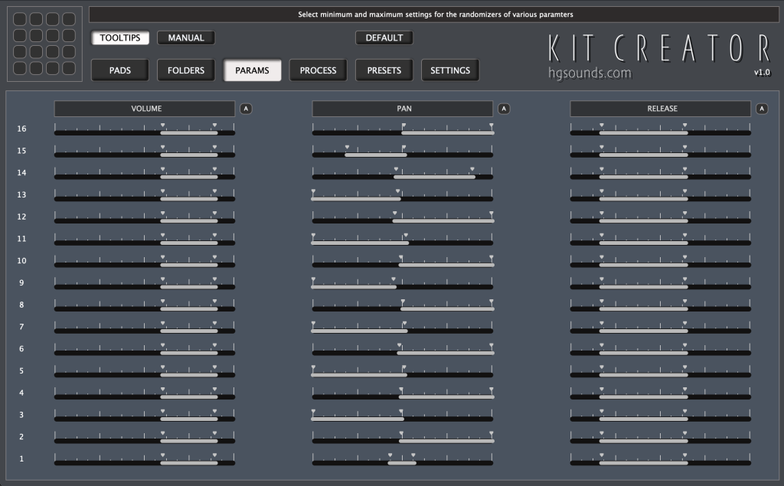This screenshot has width=784, height=486.
Task: Switch to the FOLDERS tab
Action: click(186, 70)
